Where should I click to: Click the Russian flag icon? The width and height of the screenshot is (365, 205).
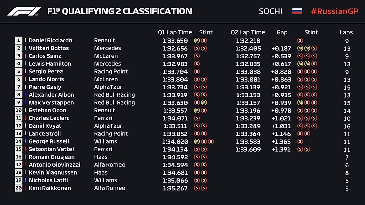(x=298, y=11)
